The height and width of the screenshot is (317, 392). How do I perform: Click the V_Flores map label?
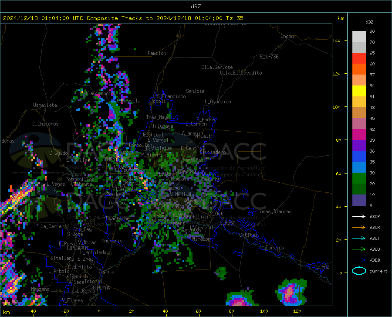pyautogui.click(x=72, y=300)
